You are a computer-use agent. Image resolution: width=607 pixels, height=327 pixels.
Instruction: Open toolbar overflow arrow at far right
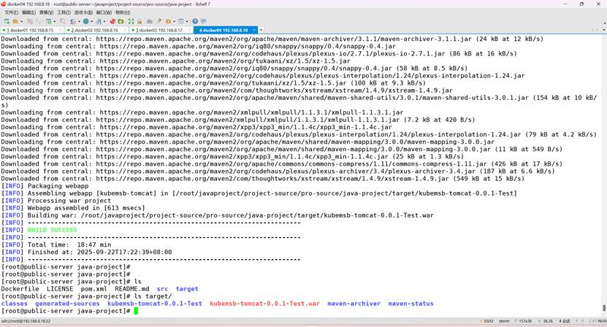tap(605, 23)
